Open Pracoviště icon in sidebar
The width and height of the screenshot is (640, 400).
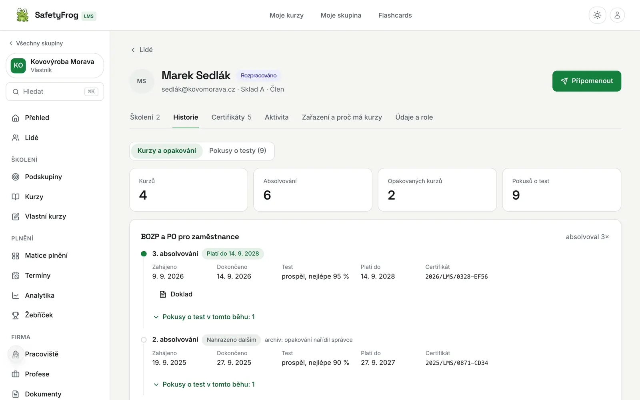(x=16, y=354)
